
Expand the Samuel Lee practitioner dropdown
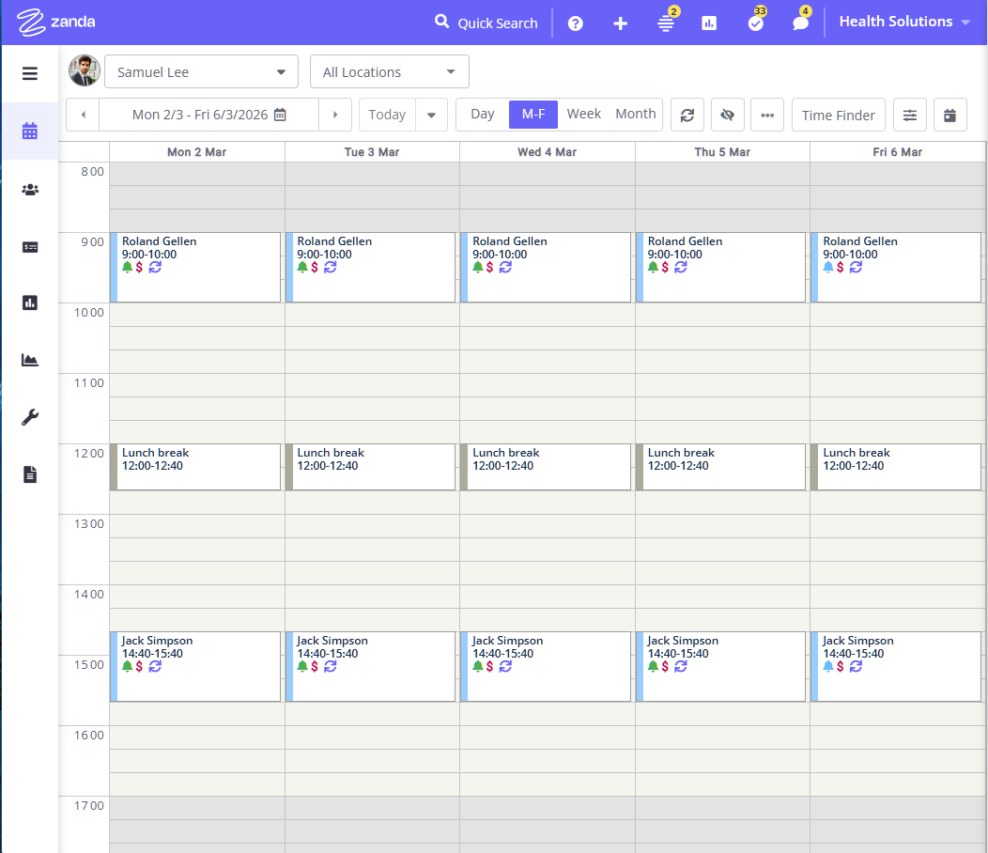pos(201,72)
